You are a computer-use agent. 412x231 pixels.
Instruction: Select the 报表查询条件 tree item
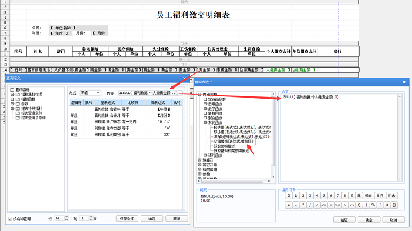(x=32, y=113)
